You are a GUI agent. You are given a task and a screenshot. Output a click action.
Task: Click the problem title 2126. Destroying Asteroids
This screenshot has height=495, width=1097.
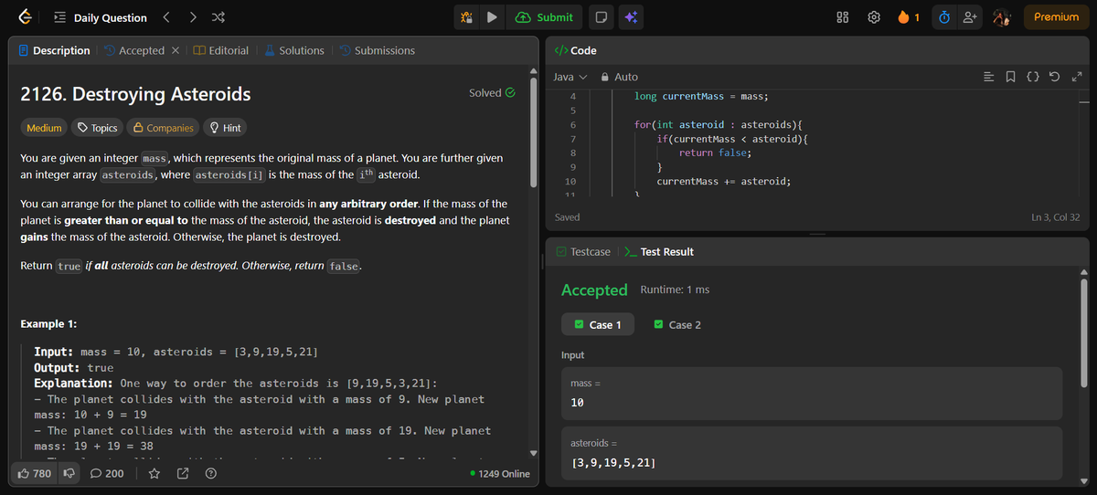click(135, 94)
